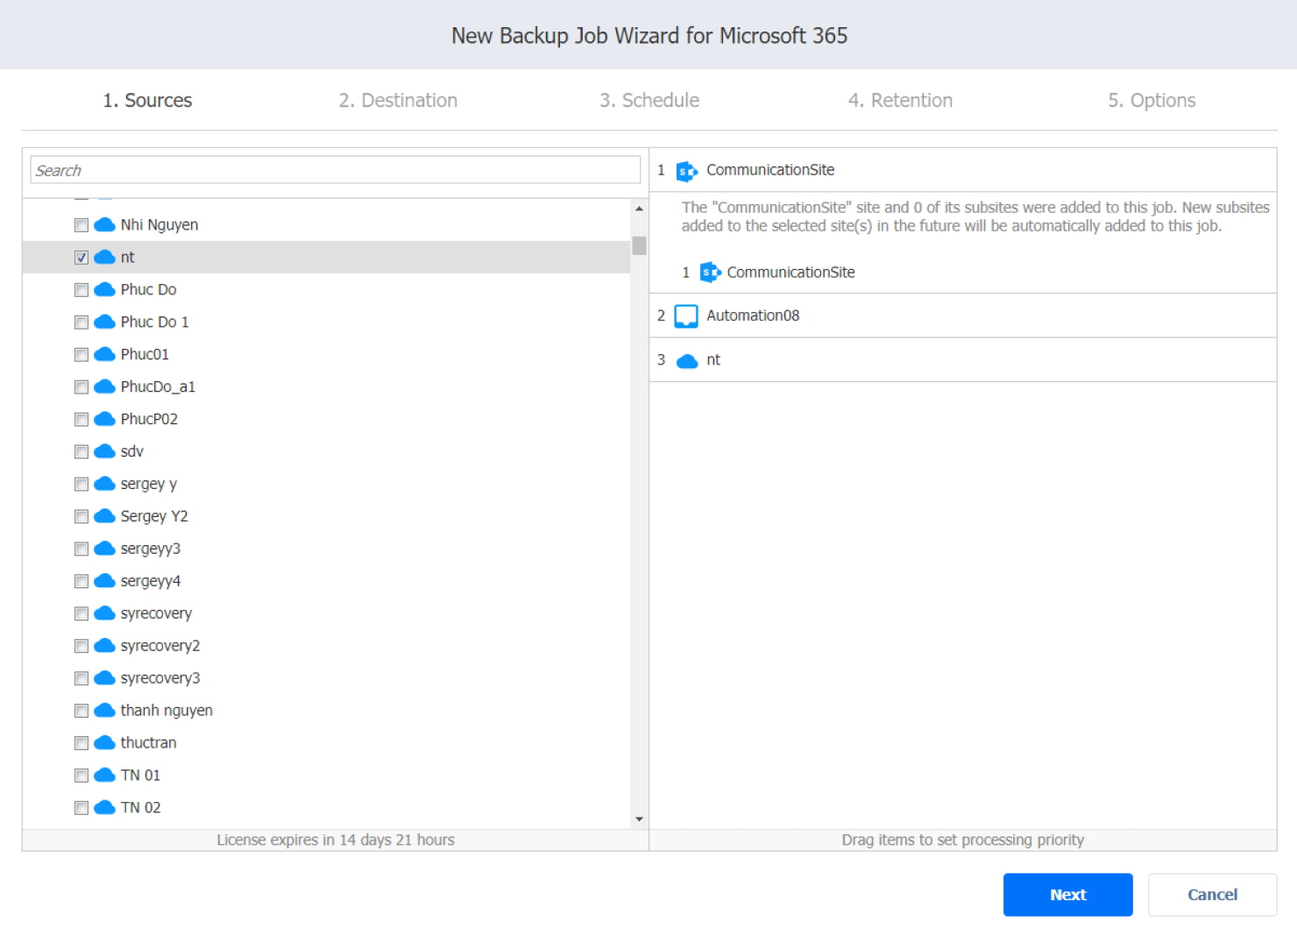1297x936 pixels.
Task: Uncheck the nt checkbox in sources list
Action: pos(82,258)
